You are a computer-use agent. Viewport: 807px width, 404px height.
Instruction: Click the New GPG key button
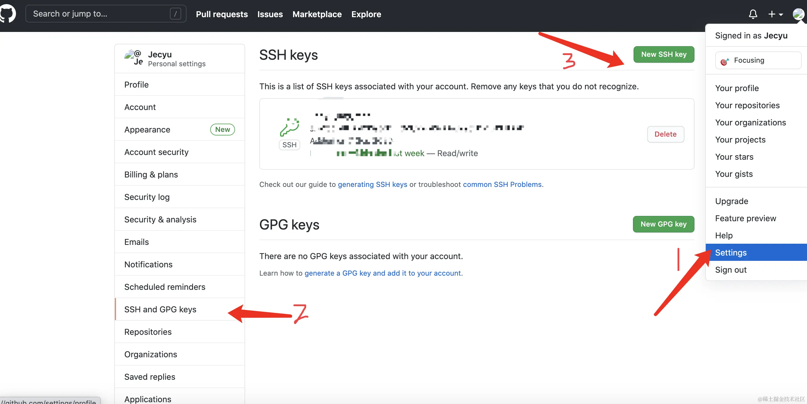663,224
